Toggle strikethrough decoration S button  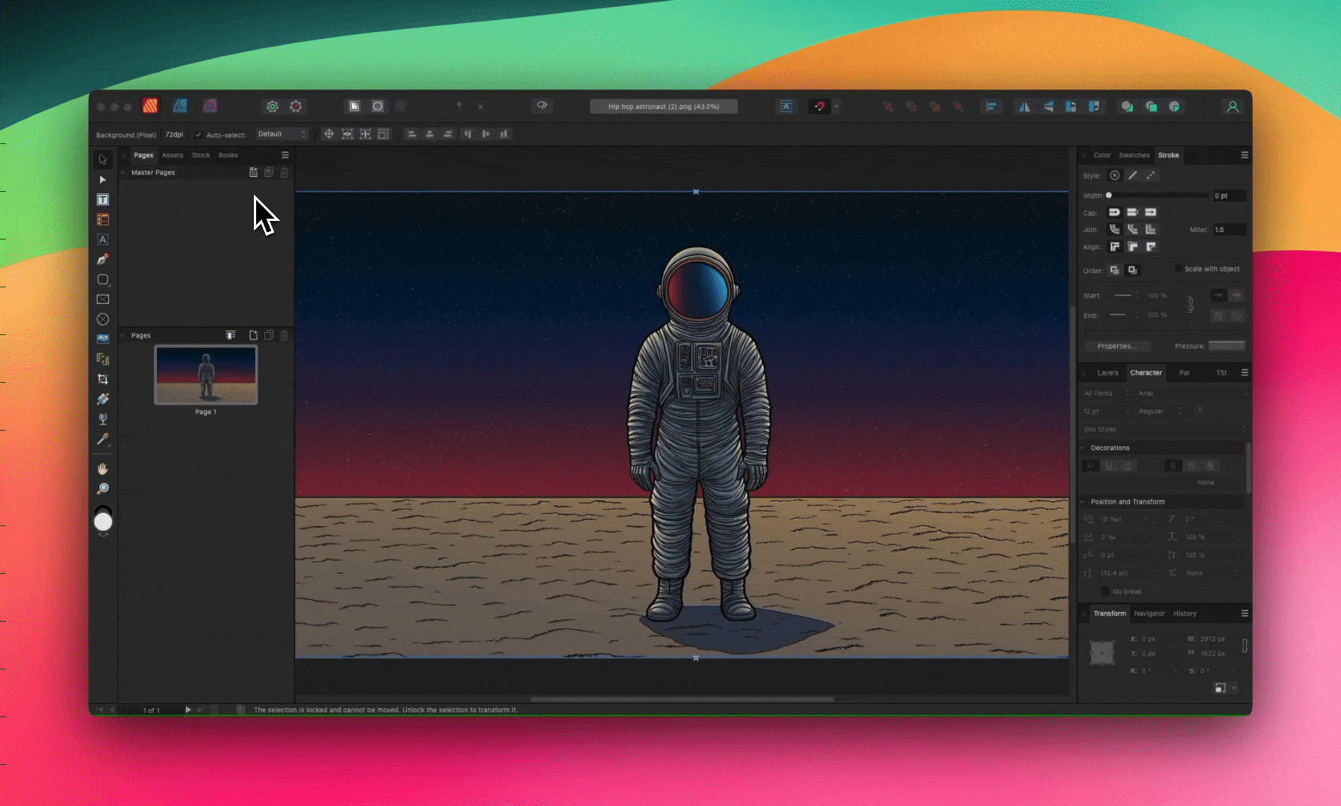[x=1173, y=466]
